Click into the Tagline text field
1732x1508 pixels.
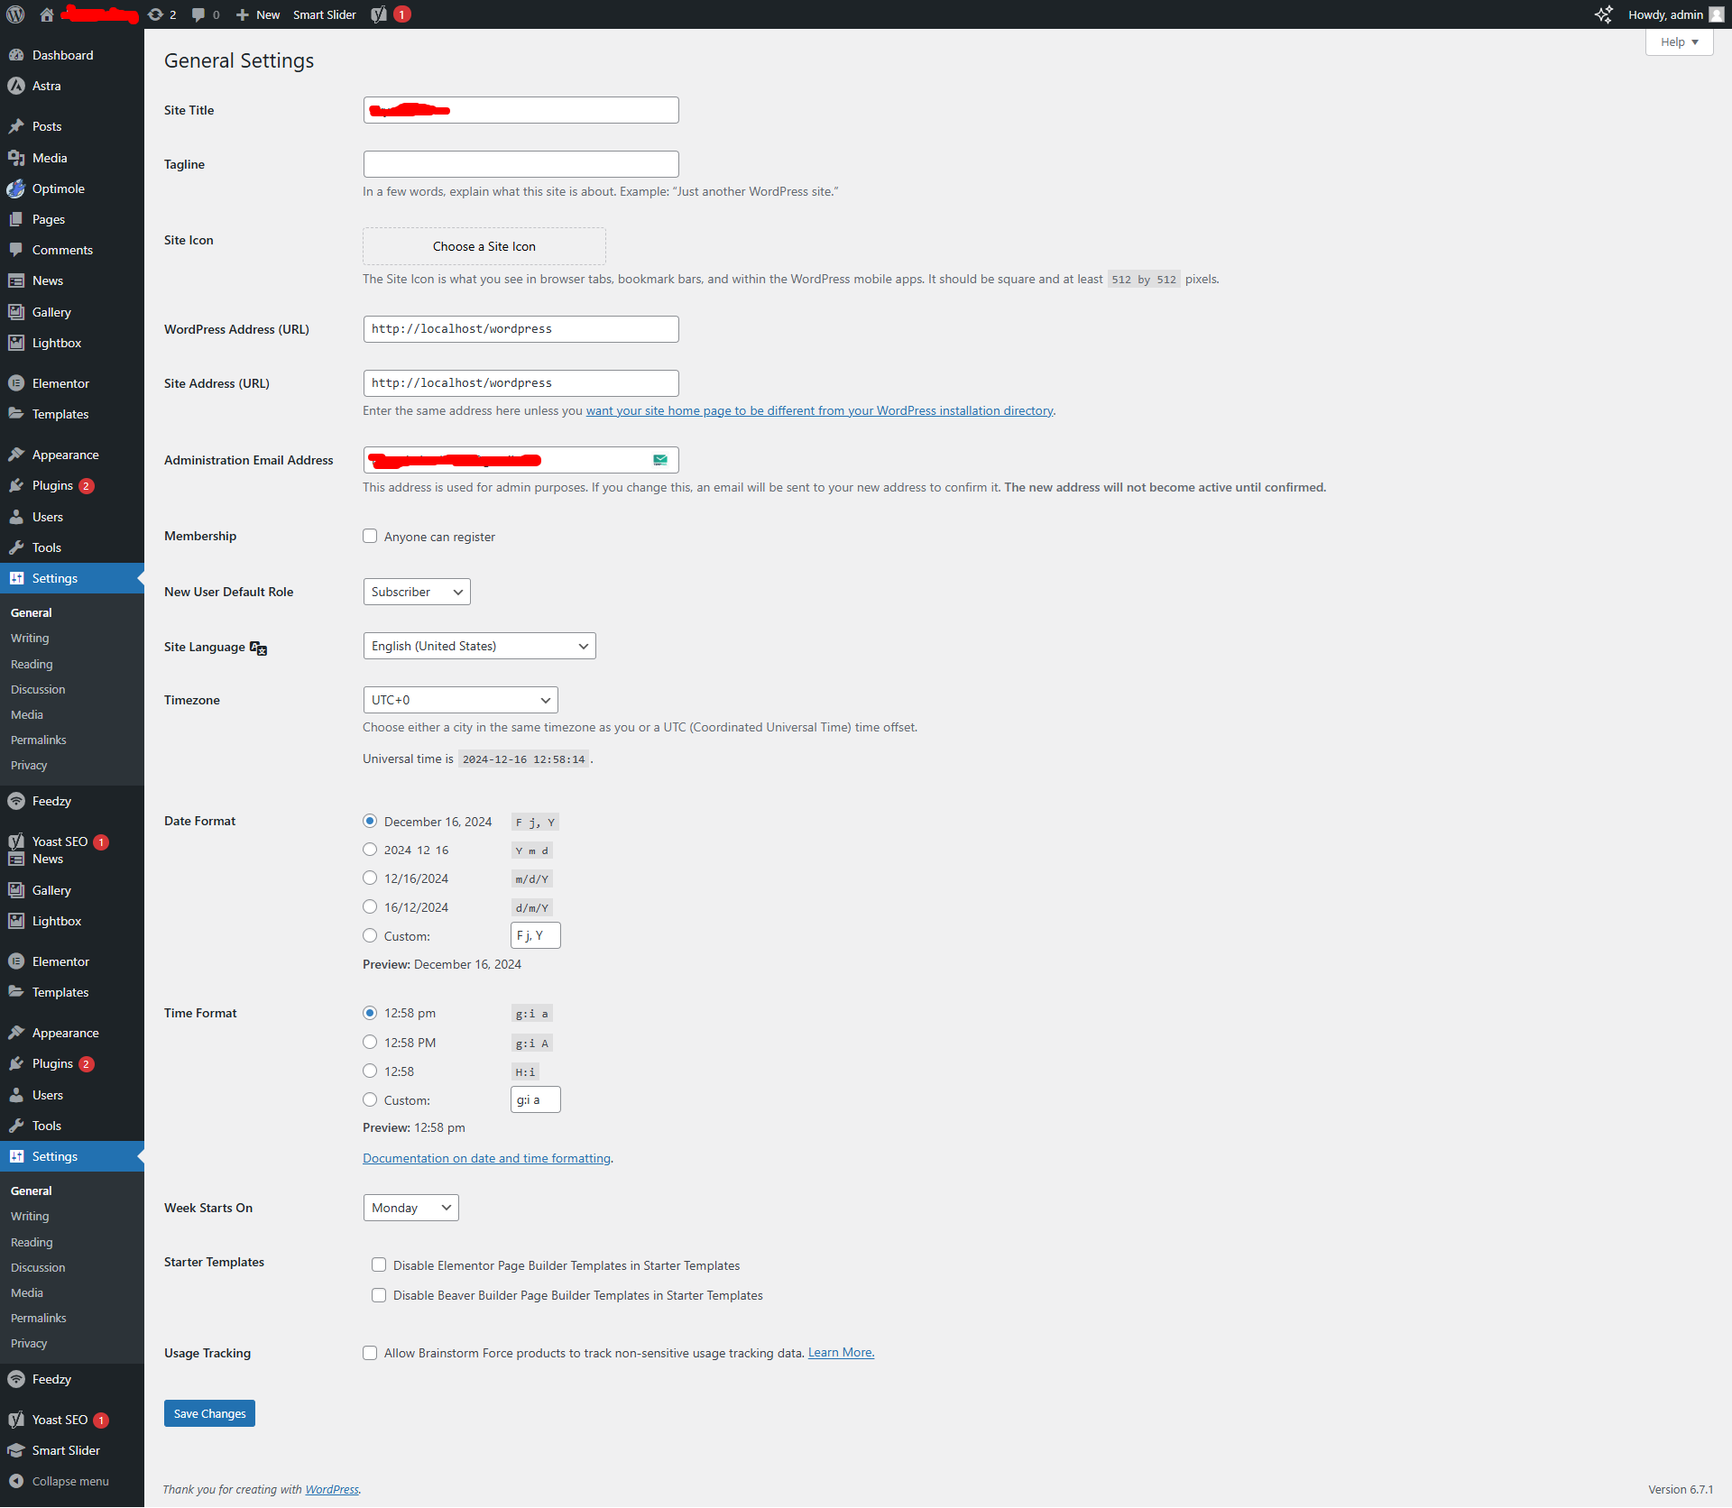521,164
